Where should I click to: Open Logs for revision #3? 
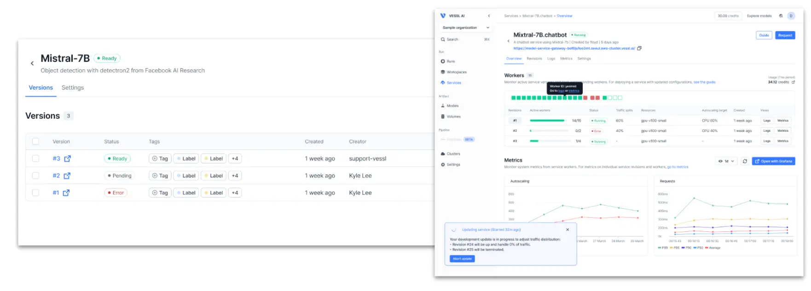pyautogui.click(x=767, y=141)
